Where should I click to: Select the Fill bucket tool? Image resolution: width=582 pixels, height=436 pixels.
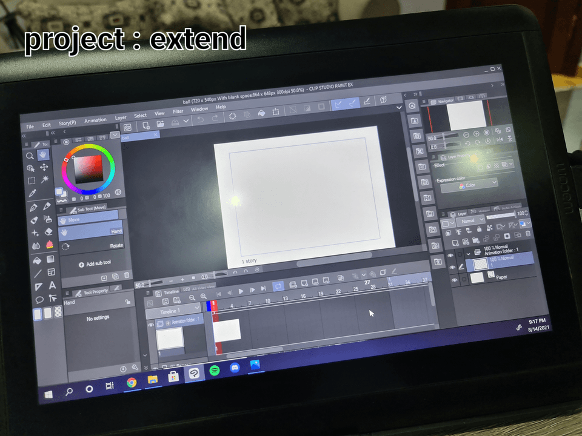pyautogui.click(x=37, y=260)
